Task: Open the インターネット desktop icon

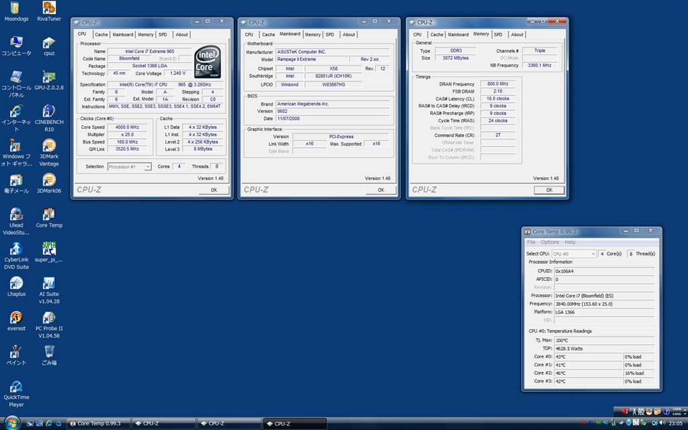Action: 16,118
